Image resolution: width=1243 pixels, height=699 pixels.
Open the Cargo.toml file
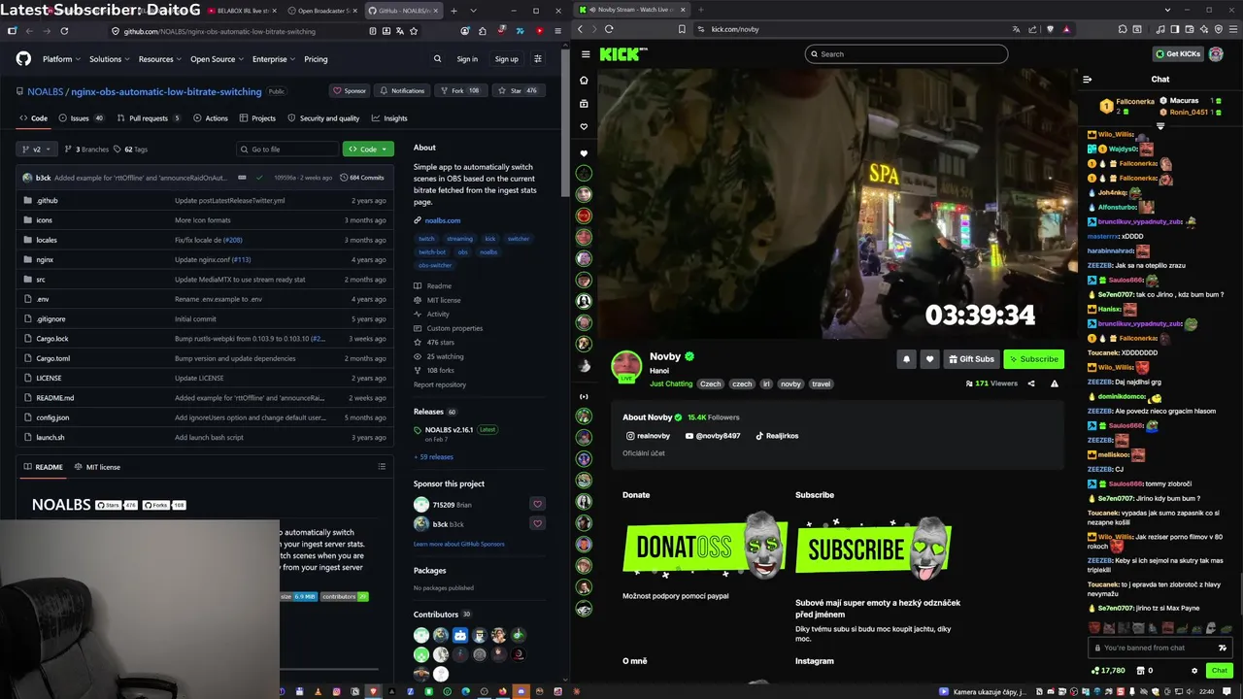coord(52,358)
